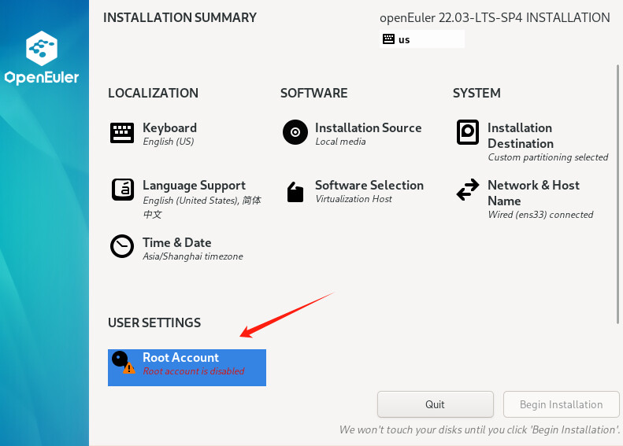Click 'Asia/Shanghai timezone' text
The width and height of the screenshot is (623, 446).
(x=193, y=256)
